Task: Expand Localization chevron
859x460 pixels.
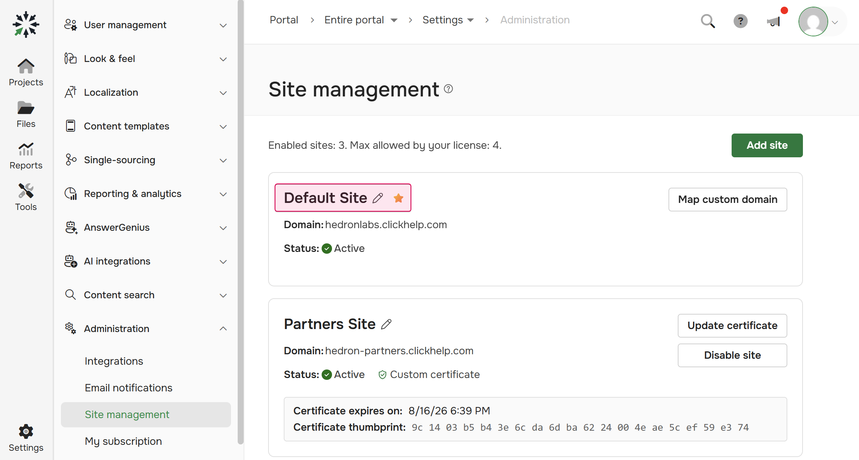Action: click(223, 93)
